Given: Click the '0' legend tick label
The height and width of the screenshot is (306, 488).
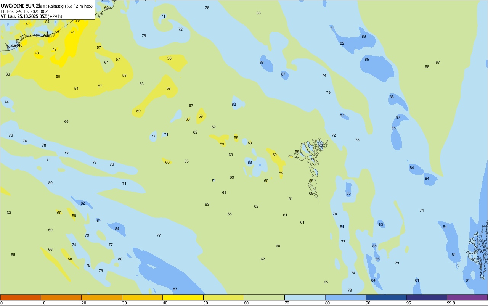Looking at the screenshot, I should [2, 303].
